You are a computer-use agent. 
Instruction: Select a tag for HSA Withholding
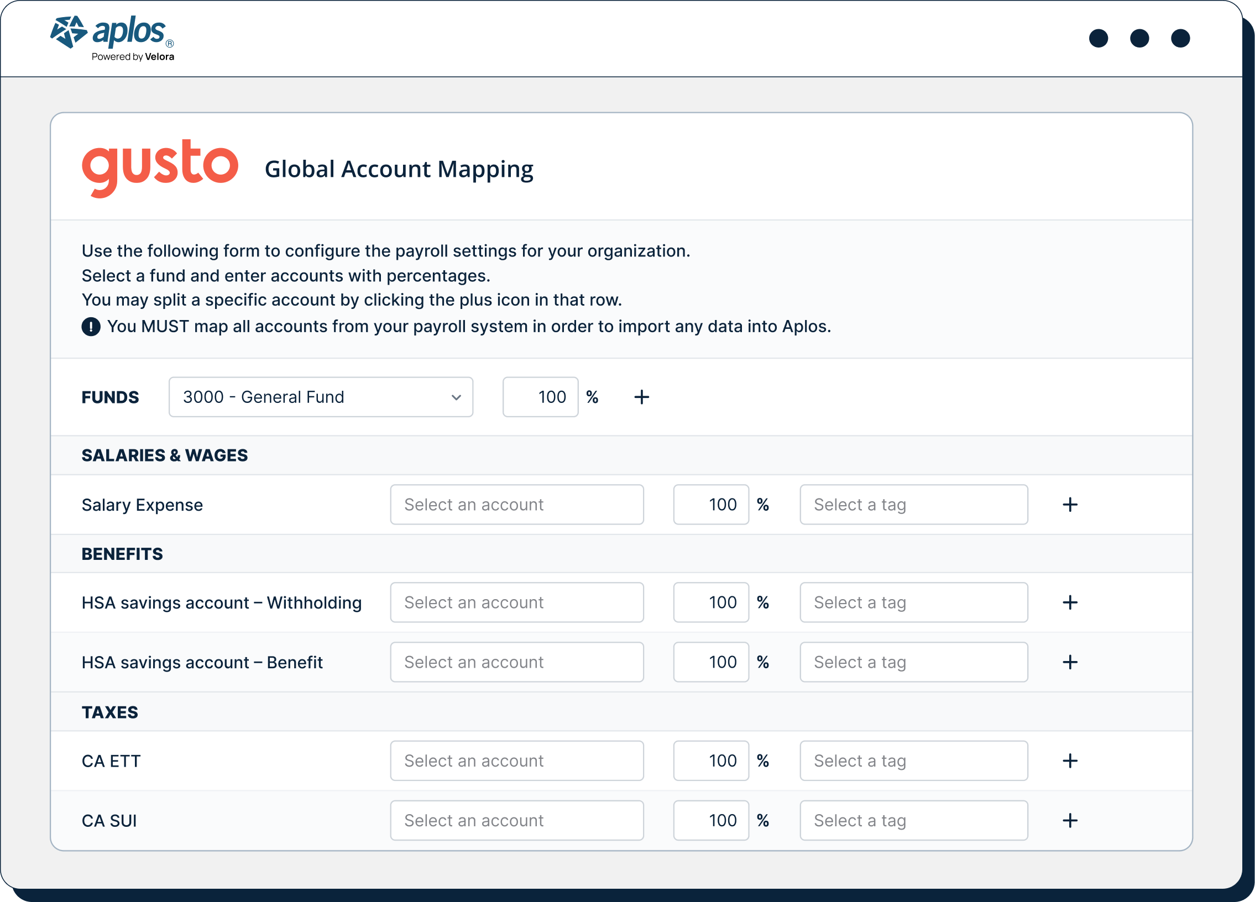click(913, 602)
